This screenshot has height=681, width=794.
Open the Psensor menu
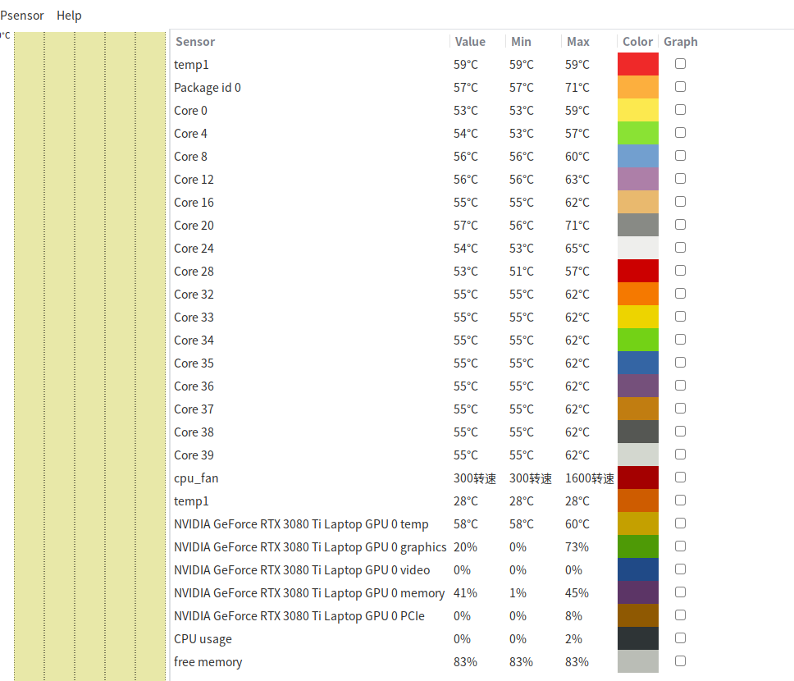[x=22, y=16]
